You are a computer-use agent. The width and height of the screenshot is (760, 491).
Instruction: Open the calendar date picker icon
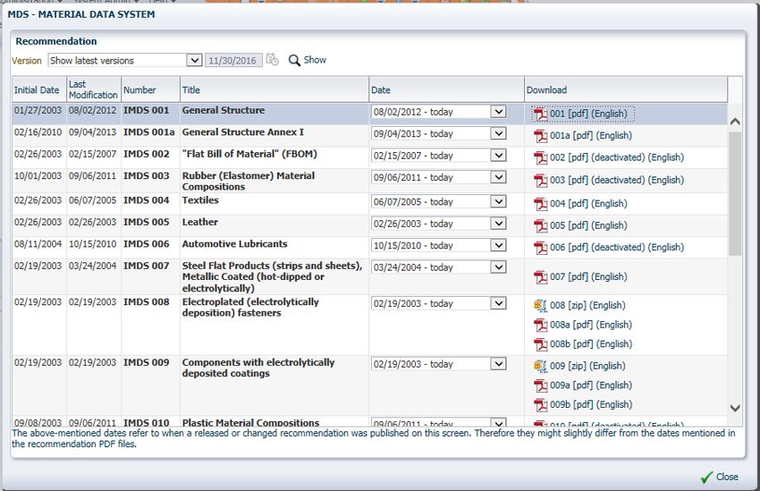tap(273, 60)
